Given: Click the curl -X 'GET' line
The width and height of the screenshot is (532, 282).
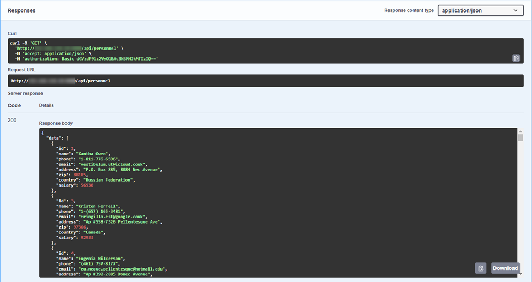Looking at the screenshot, I should tap(28, 43).
